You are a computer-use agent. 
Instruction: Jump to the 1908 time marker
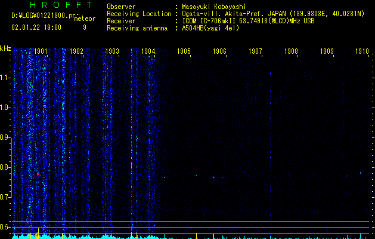(291, 51)
